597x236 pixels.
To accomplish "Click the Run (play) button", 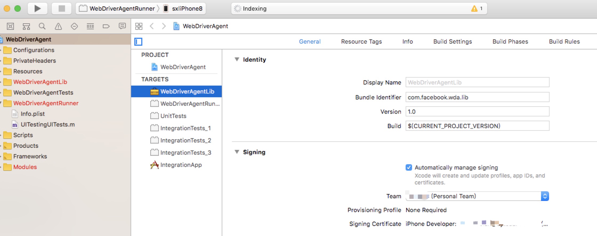I will (38, 9).
